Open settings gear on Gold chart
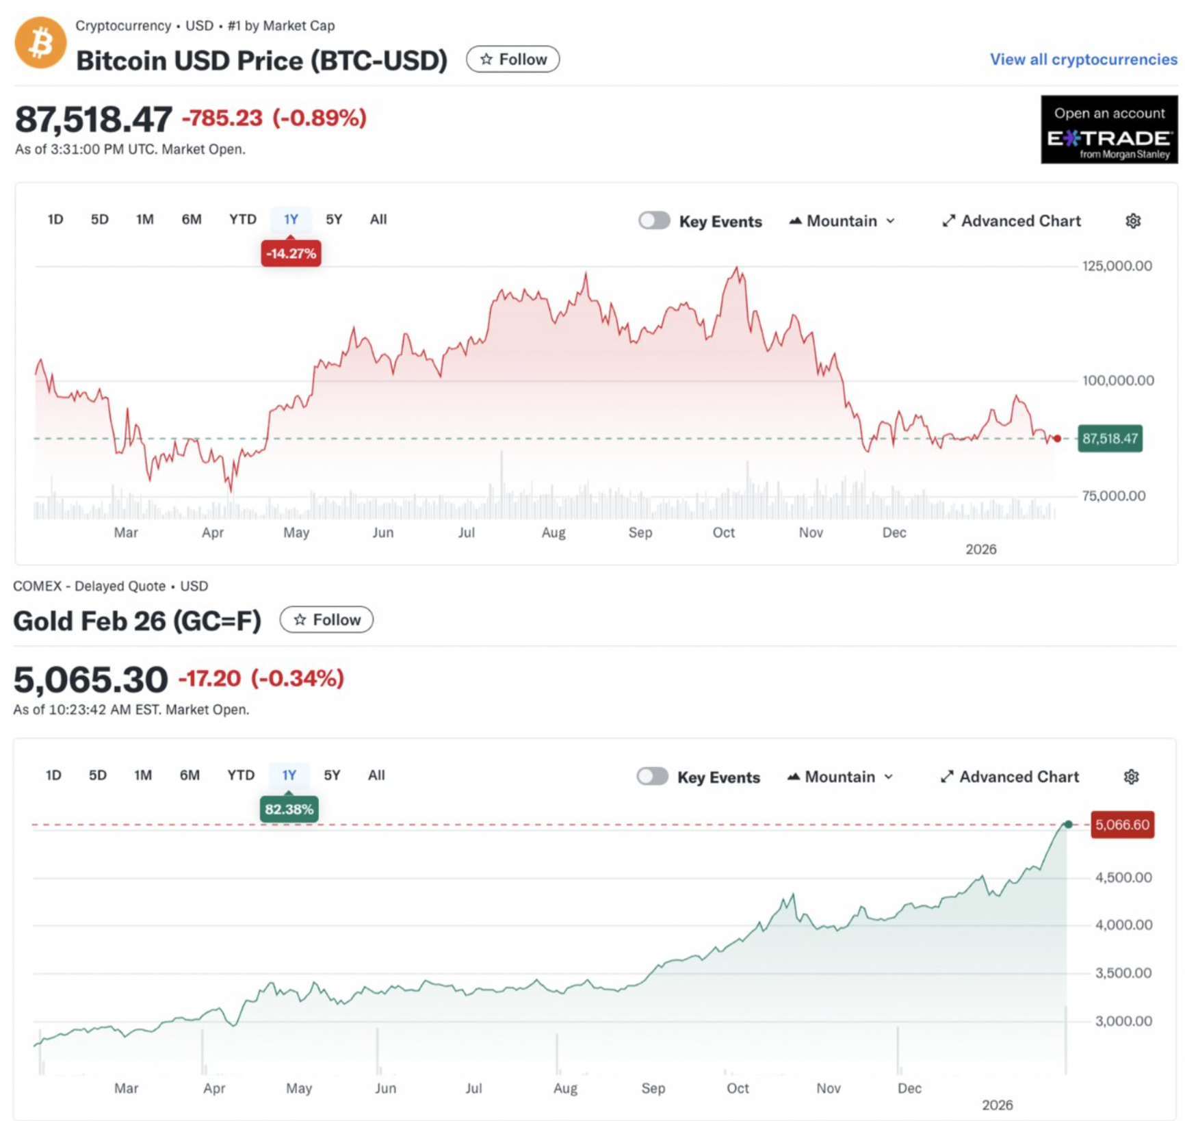 coord(1131,777)
